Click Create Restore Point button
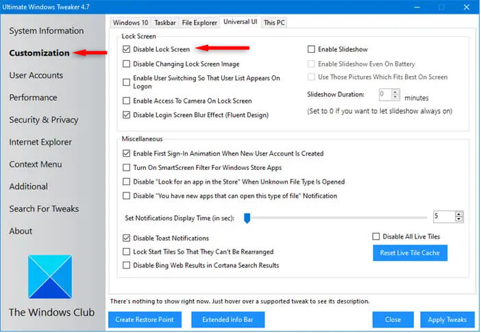This screenshot has width=481, height=333. coord(145,320)
